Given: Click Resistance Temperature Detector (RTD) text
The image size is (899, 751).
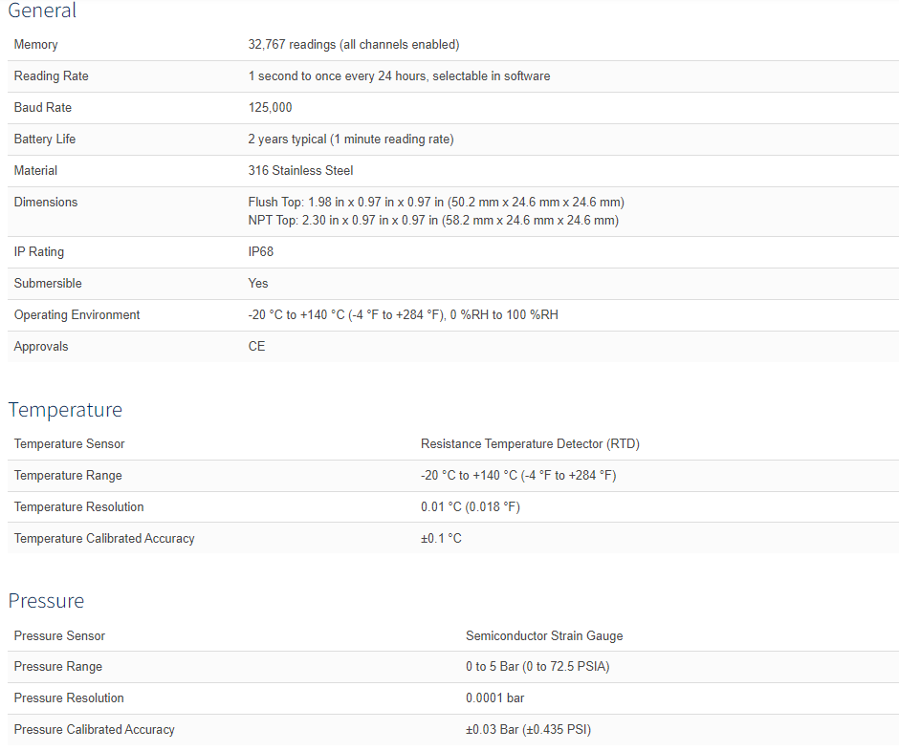Looking at the screenshot, I should pyautogui.click(x=531, y=444).
